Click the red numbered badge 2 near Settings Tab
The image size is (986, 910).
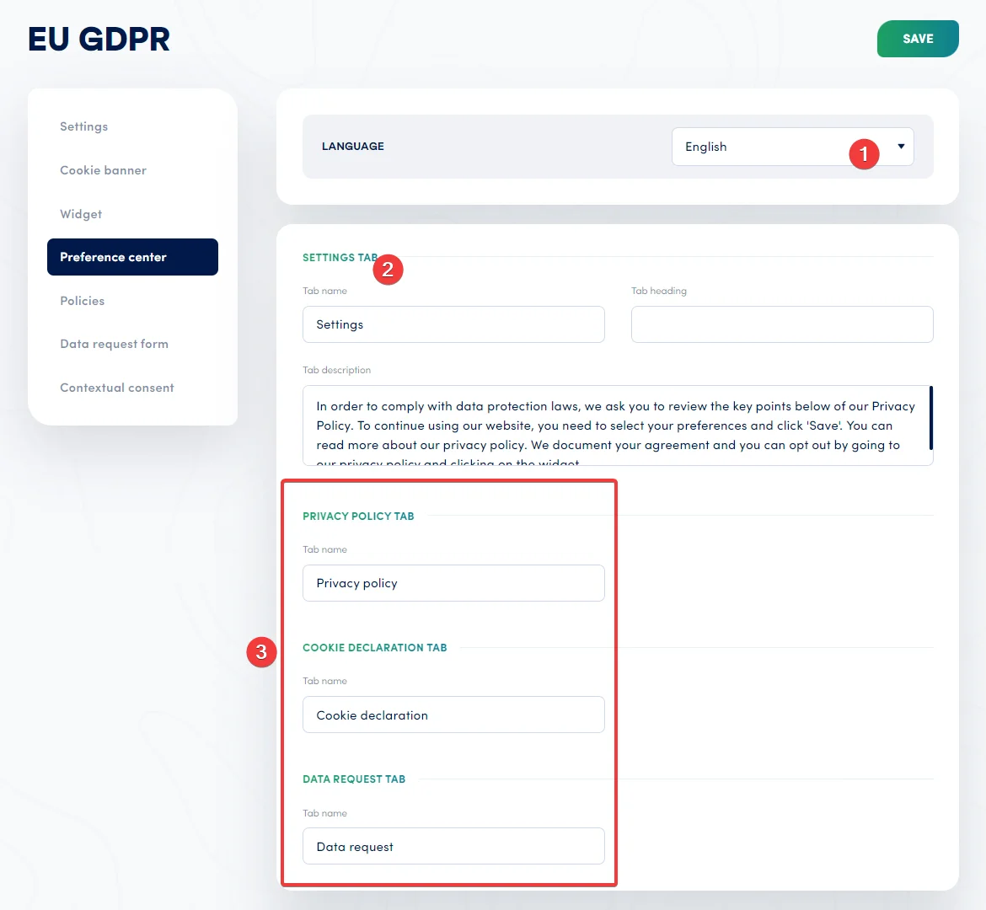point(388,270)
